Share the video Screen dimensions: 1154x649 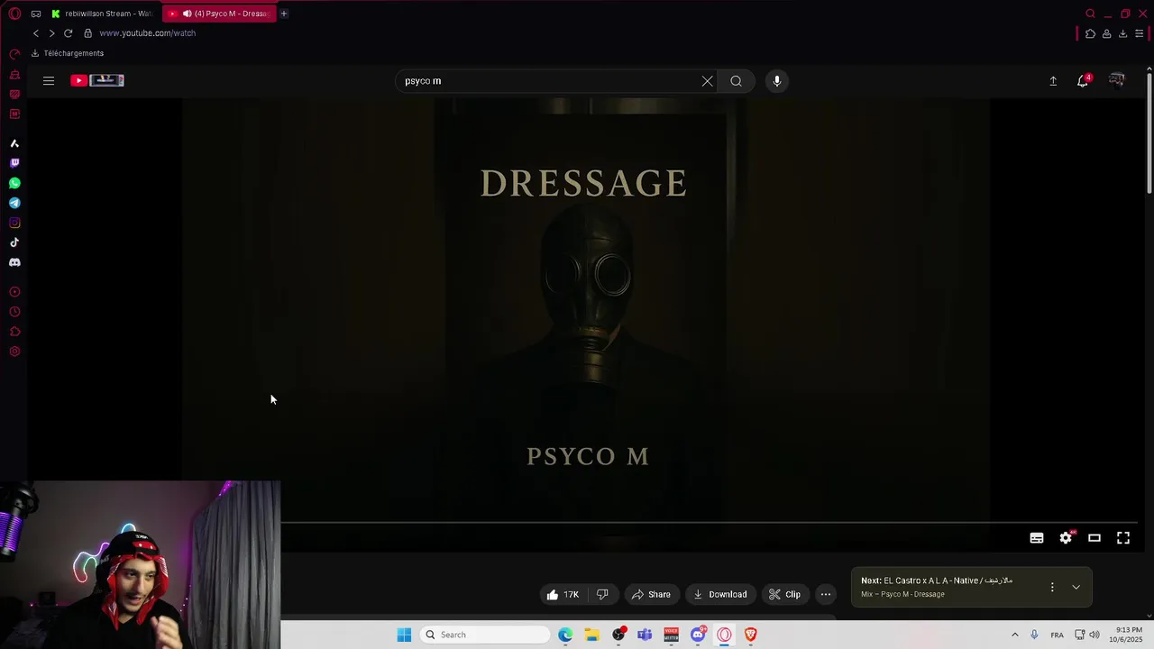[651, 595]
